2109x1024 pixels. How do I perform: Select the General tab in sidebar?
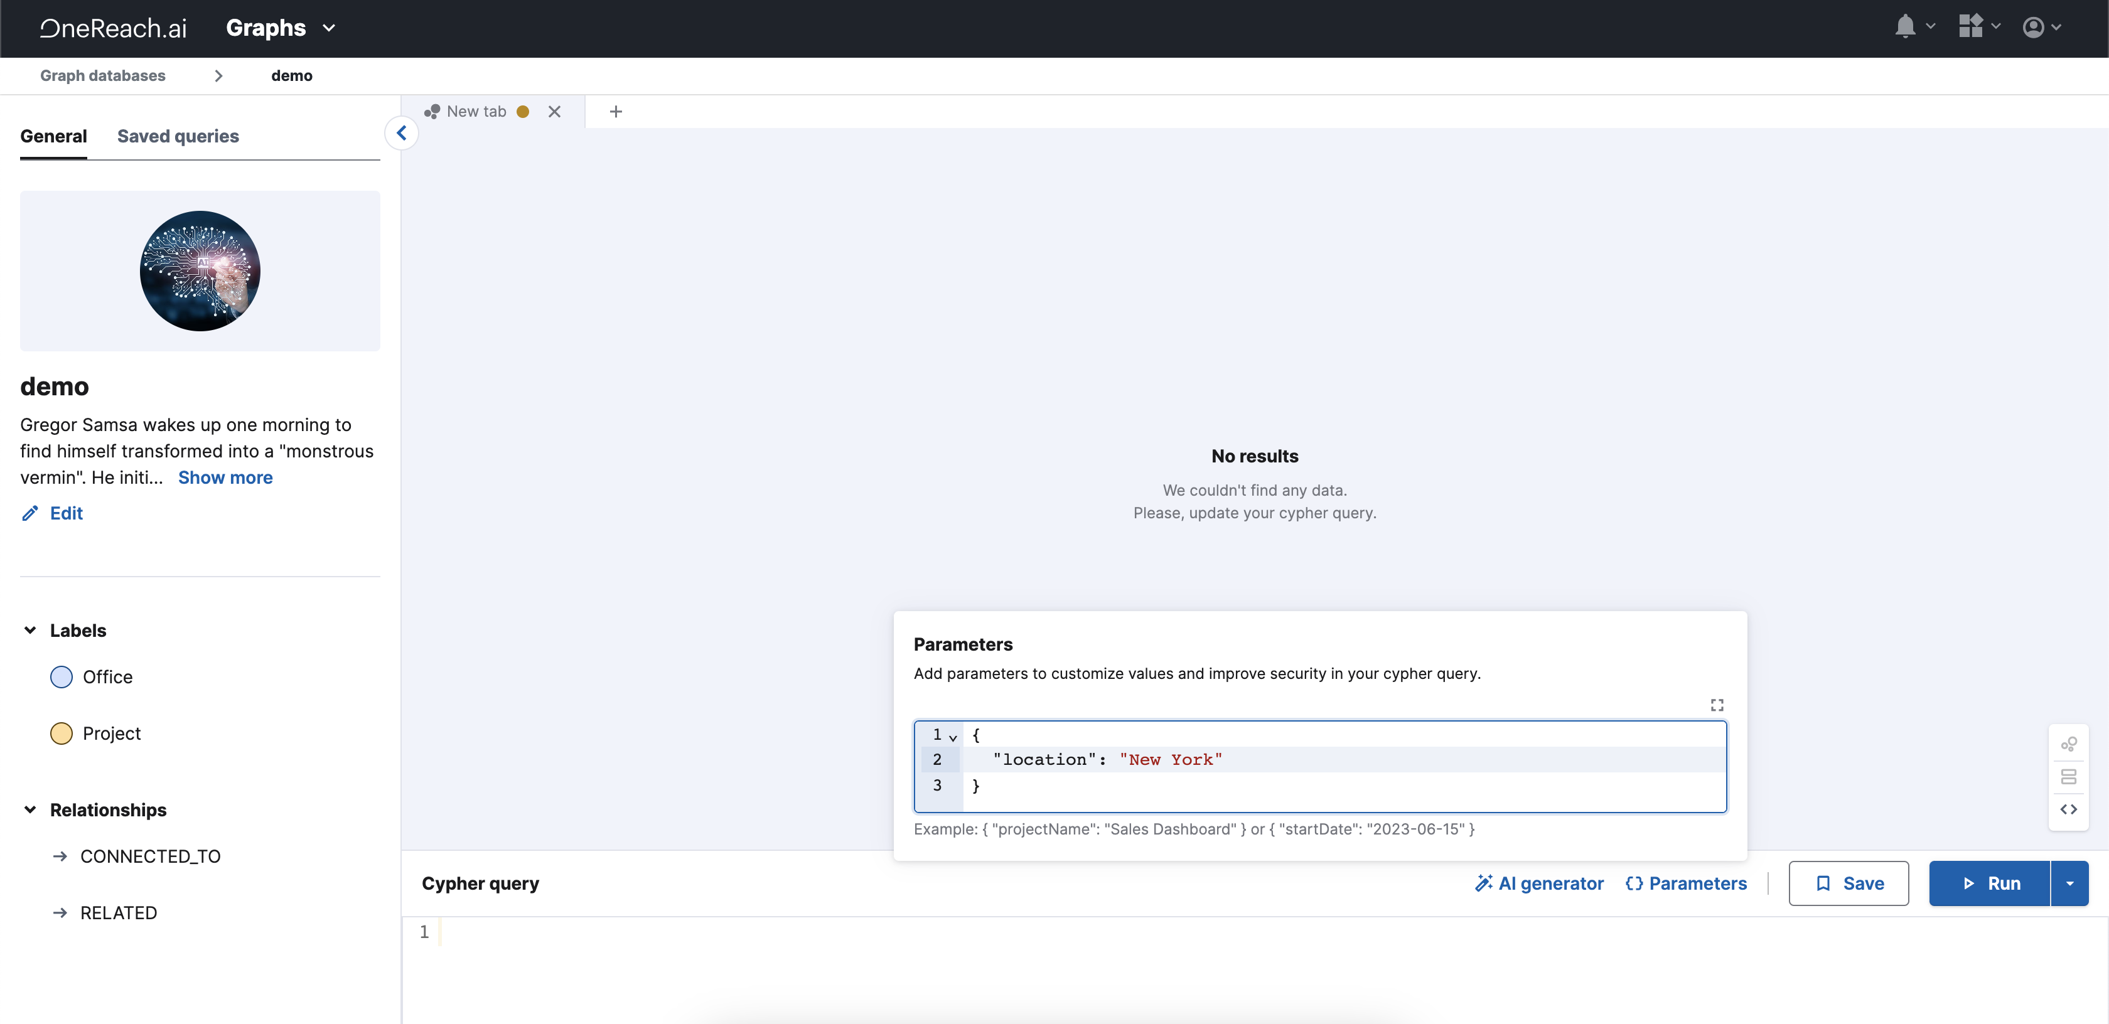click(54, 136)
